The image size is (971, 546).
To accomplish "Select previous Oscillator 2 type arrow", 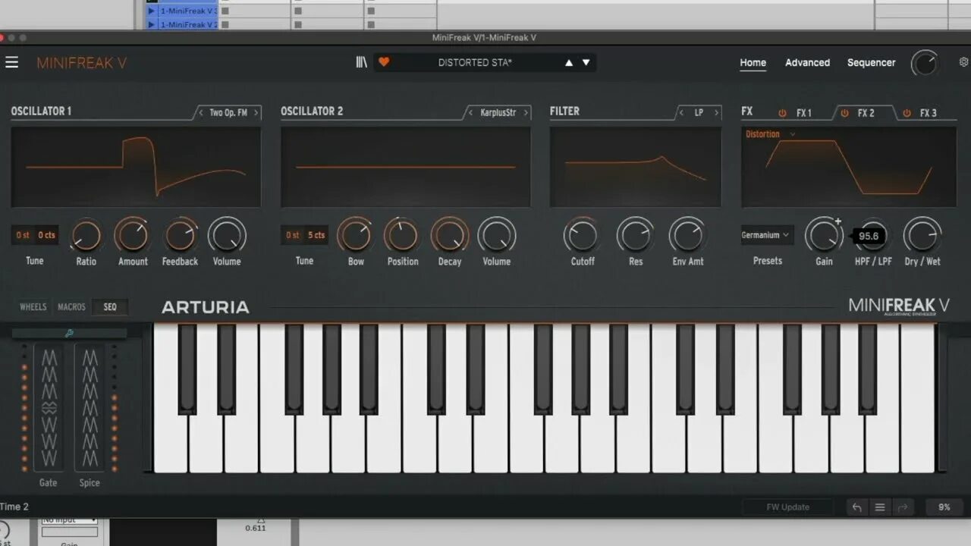I will (471, 112).
